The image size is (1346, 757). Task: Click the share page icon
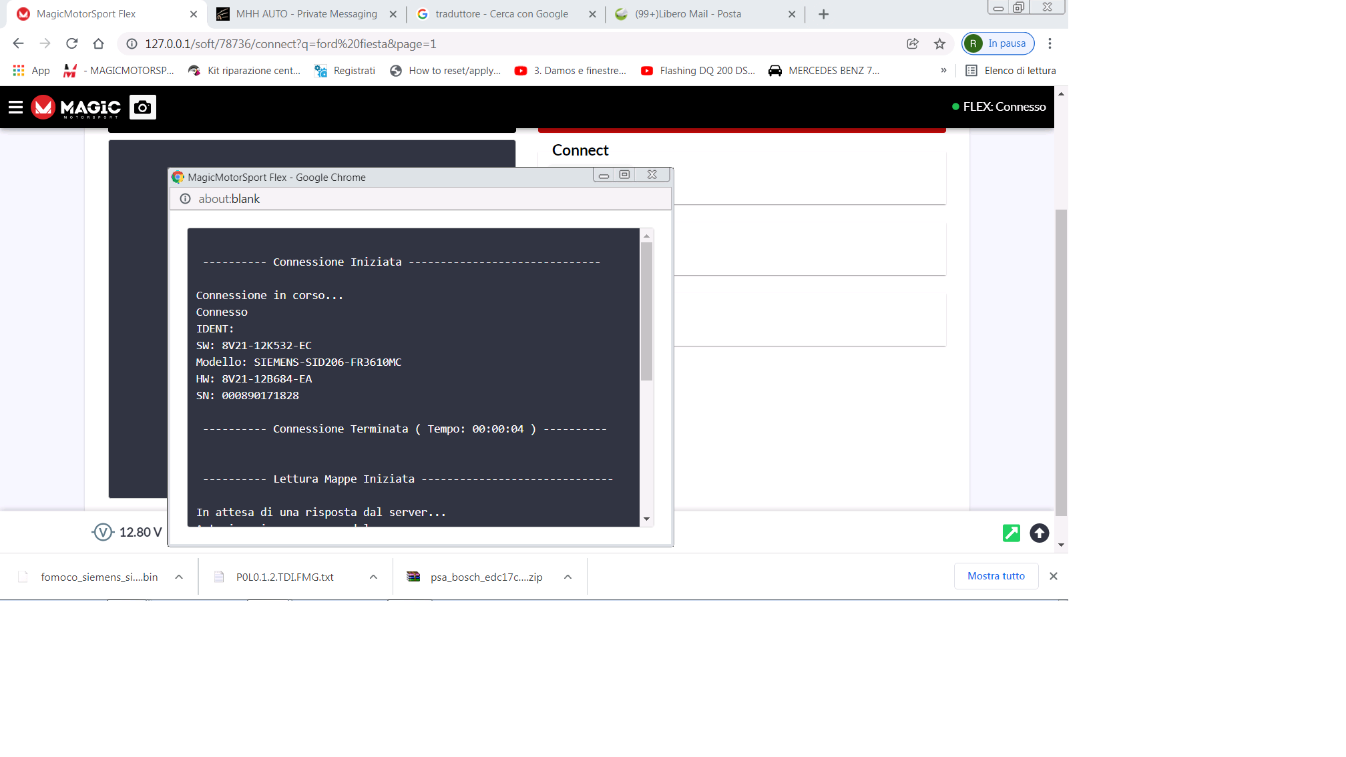click(912, 44)
